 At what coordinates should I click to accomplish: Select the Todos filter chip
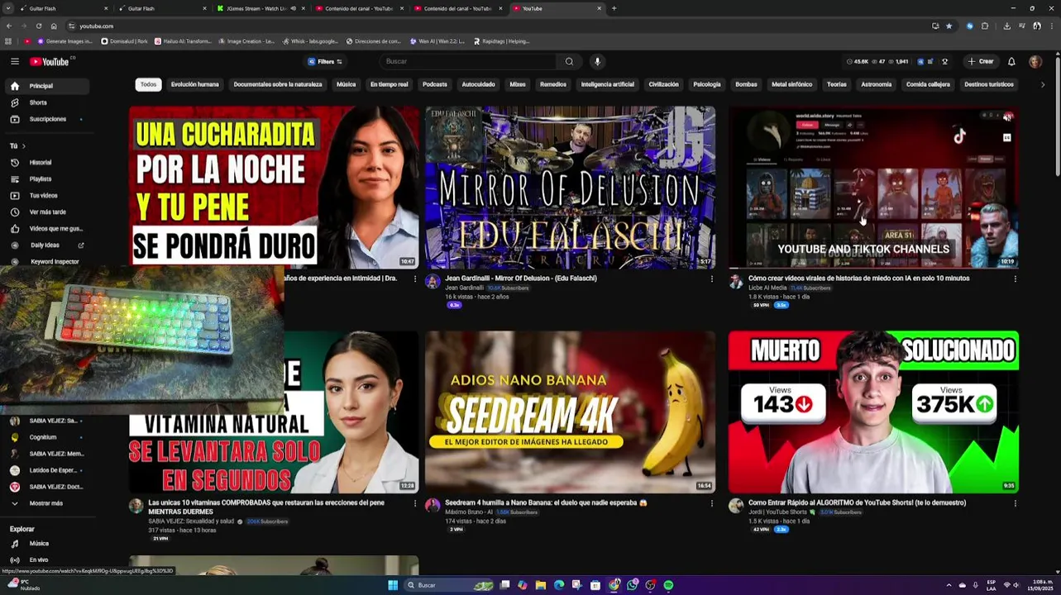coord(148,84)
